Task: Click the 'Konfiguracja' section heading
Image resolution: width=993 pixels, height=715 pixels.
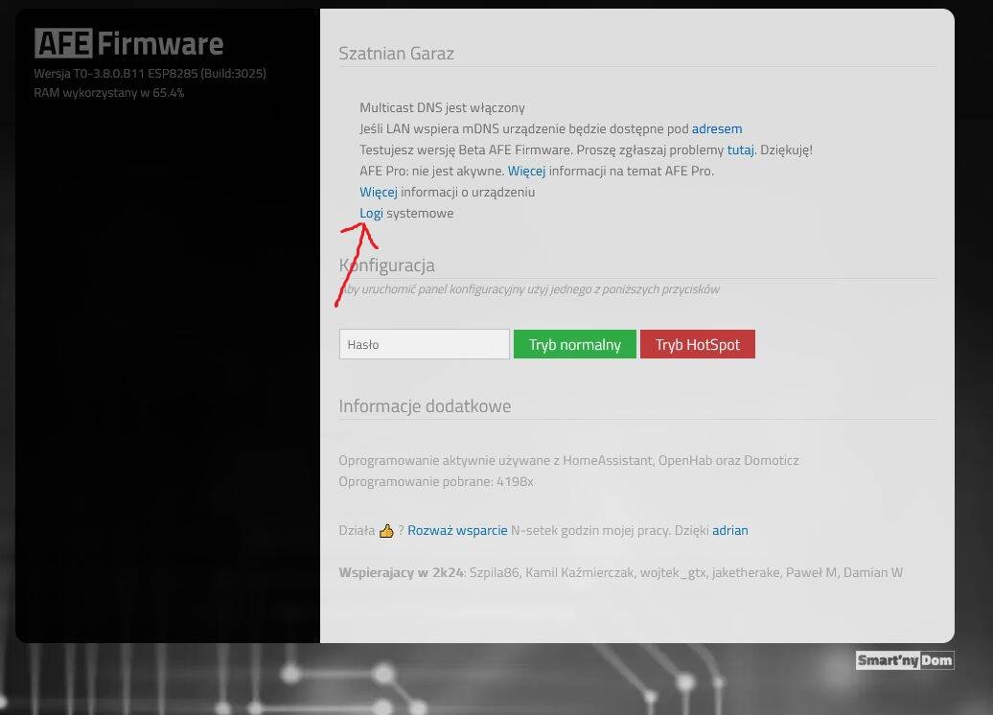Action: point(387,265)
